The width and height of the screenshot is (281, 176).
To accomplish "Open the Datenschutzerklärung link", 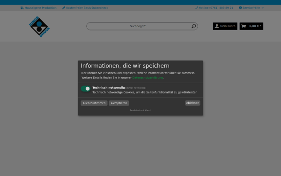I will pos(148,77).
